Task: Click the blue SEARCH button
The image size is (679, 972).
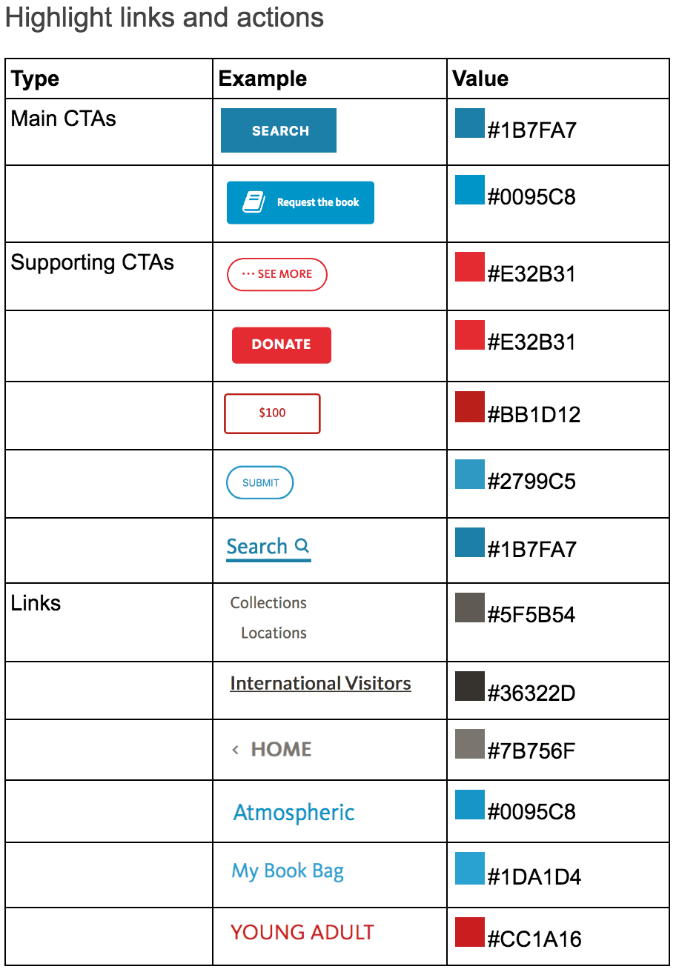Action: click(x=279, y=130)
